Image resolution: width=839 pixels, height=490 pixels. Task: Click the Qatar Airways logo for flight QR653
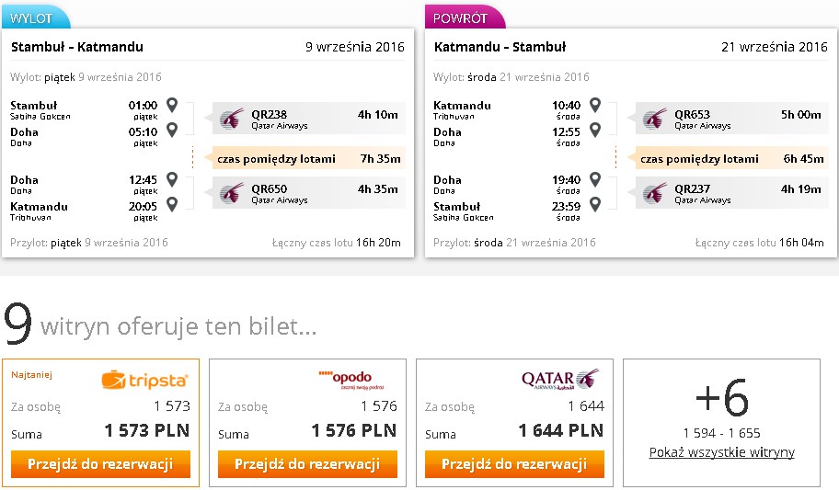click(654, 119)
